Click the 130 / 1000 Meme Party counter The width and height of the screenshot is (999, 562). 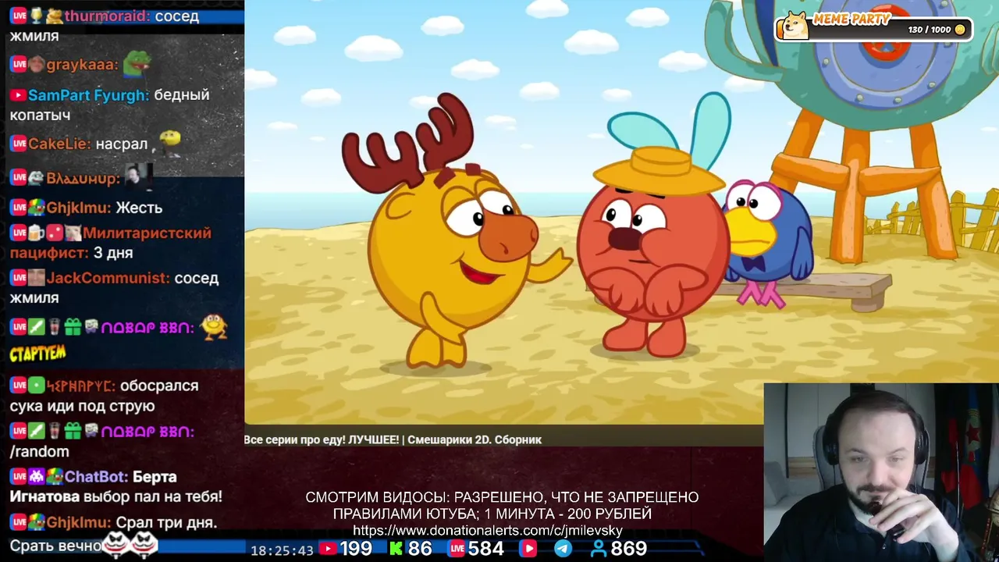[929, 30]
